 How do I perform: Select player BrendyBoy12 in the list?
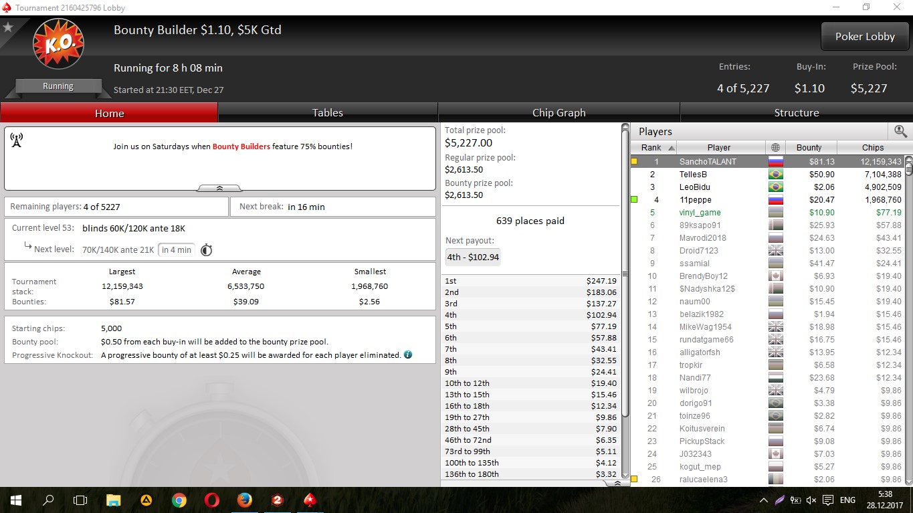click(768, 276)
